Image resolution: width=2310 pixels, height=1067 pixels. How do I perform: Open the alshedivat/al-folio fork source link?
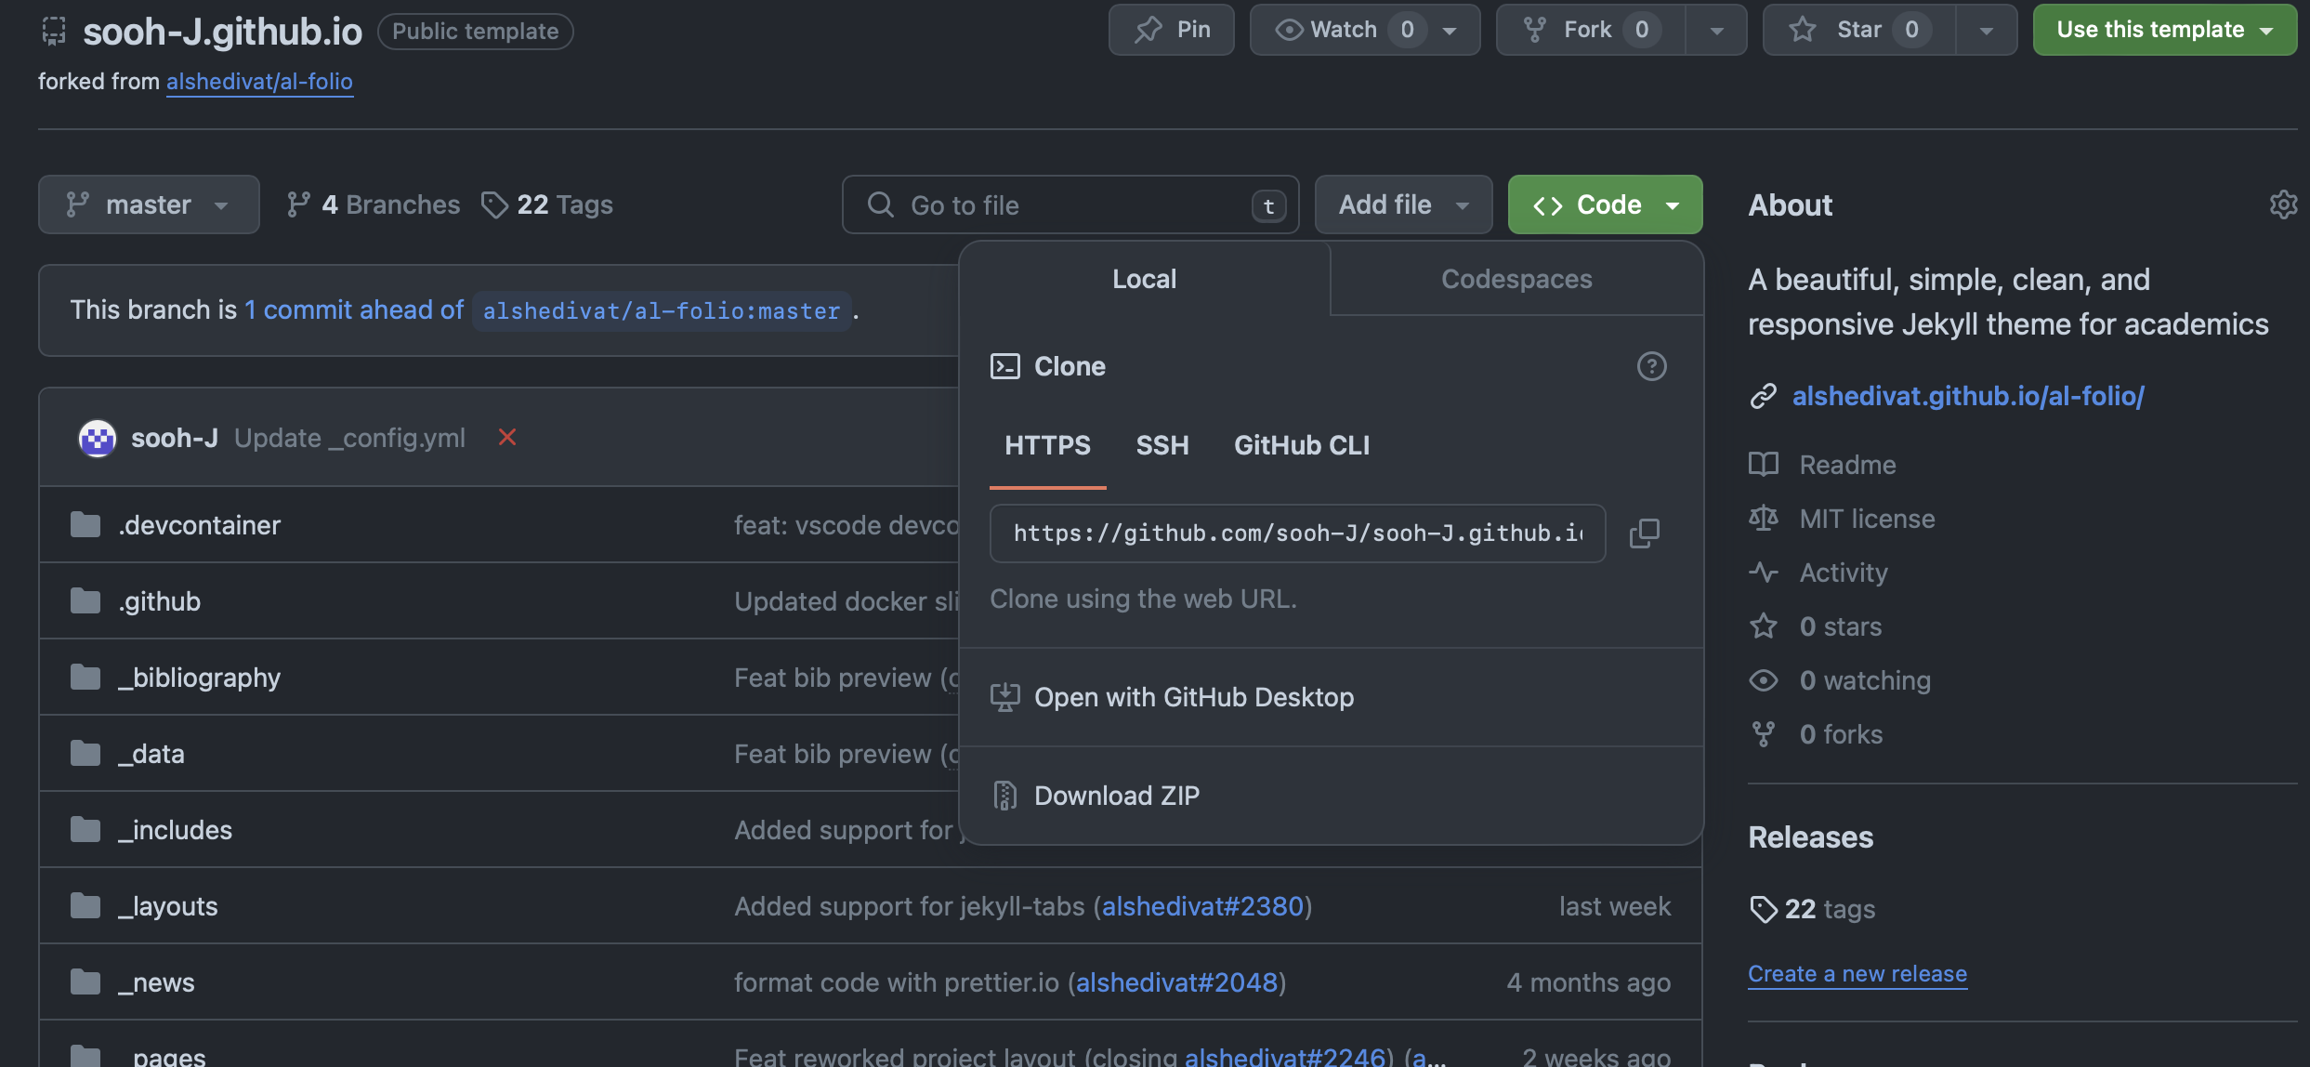pos(259,82)
